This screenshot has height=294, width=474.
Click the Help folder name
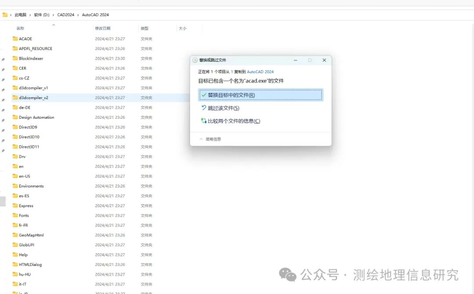point(23,255)
